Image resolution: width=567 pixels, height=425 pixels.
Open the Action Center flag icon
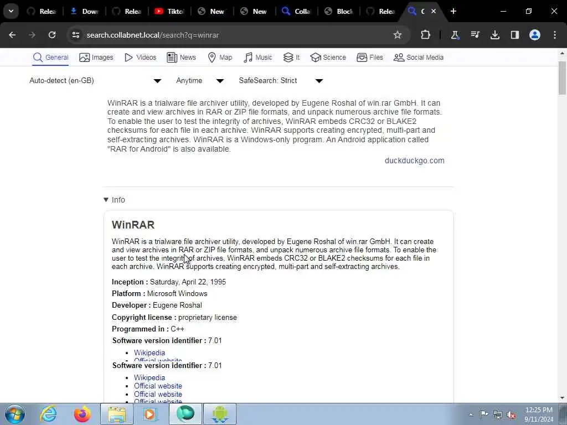pyautogui.click(x=484, y=414)
